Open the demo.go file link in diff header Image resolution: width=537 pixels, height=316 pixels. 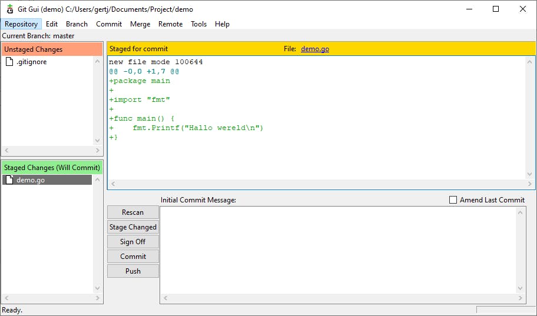(315, 49)
